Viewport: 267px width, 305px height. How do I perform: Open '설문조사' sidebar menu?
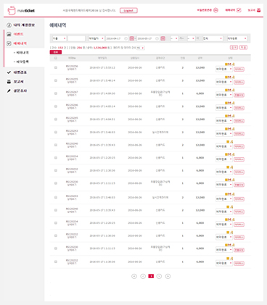[20, 91]
